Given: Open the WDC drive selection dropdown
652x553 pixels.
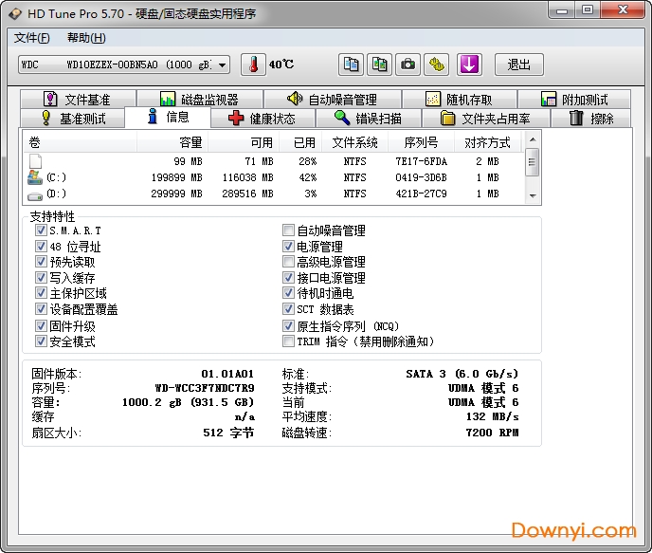Looking at the screenshot, I should click(223, 65).
